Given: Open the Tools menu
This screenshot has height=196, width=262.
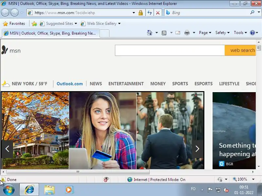Looking at the screenshot, I should pos(240,33).
